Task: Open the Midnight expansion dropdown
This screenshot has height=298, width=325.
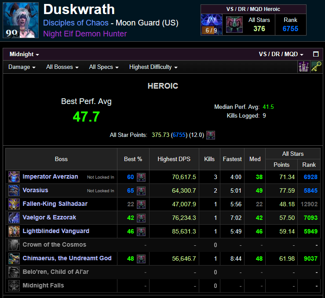Action: click(x=24, y=54)
